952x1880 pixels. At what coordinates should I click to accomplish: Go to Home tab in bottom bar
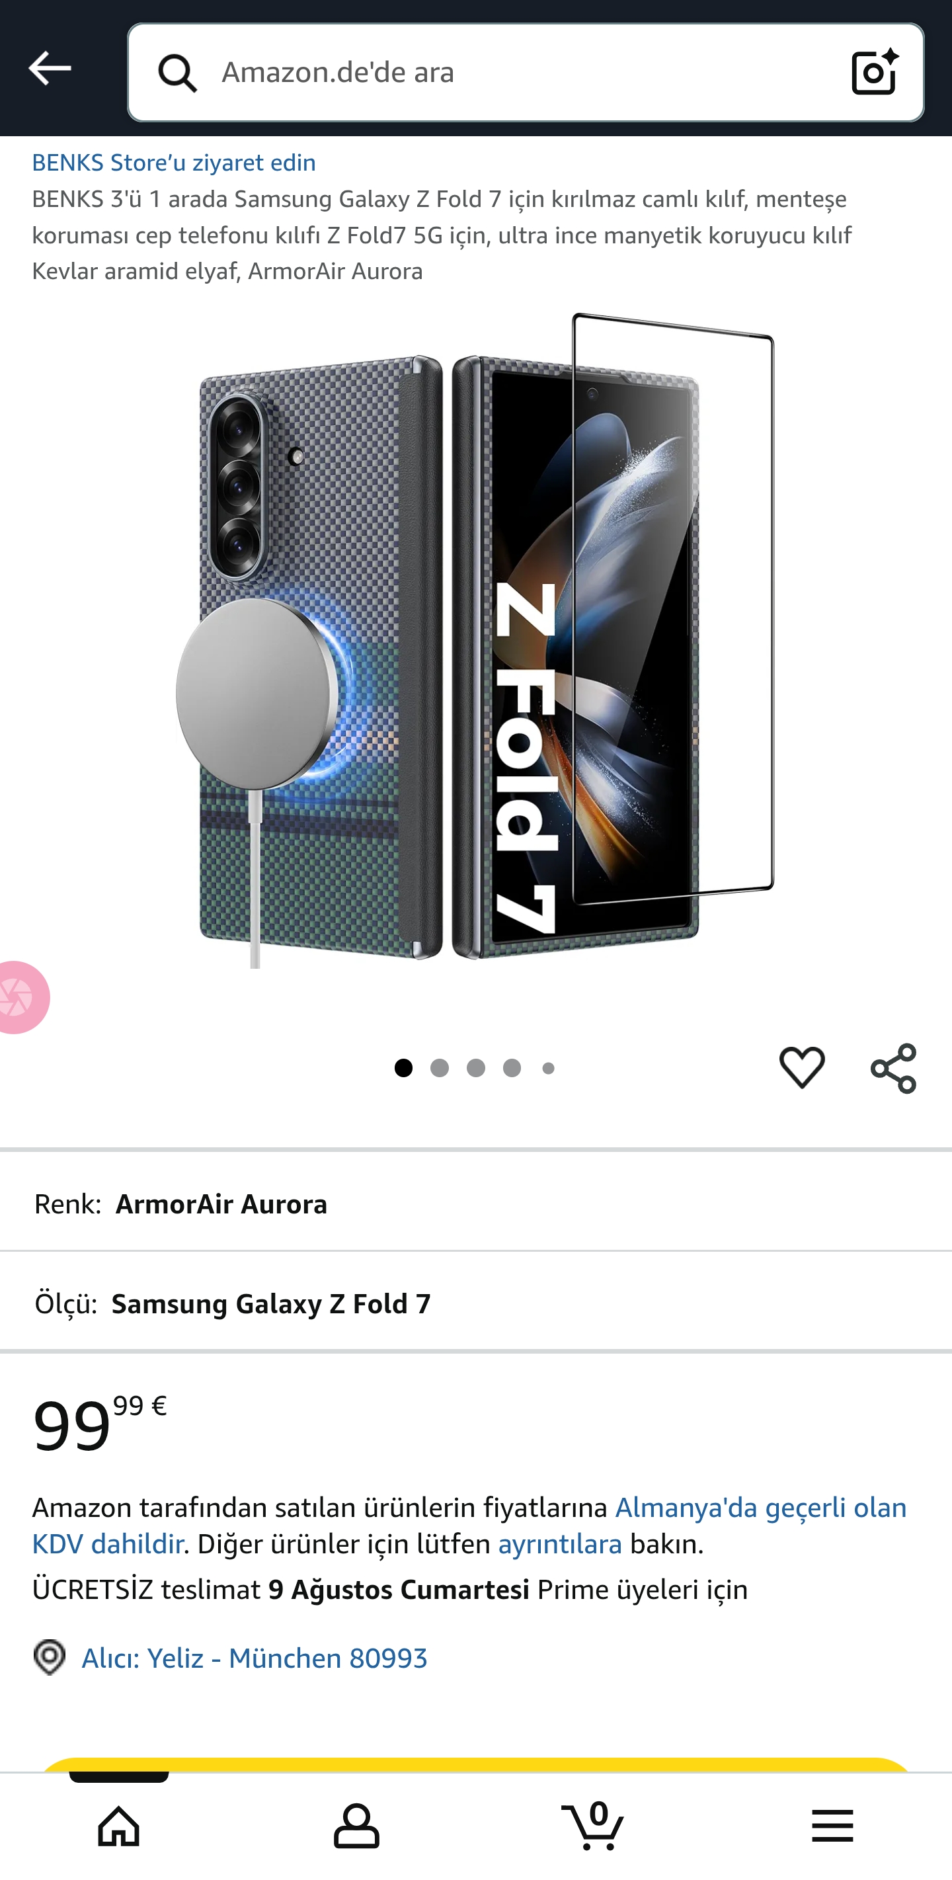(119, 1826)
